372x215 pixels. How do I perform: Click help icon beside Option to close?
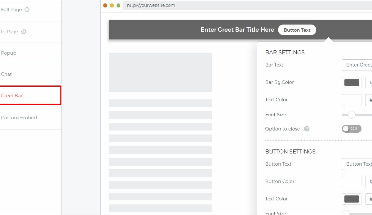point(307,129)
